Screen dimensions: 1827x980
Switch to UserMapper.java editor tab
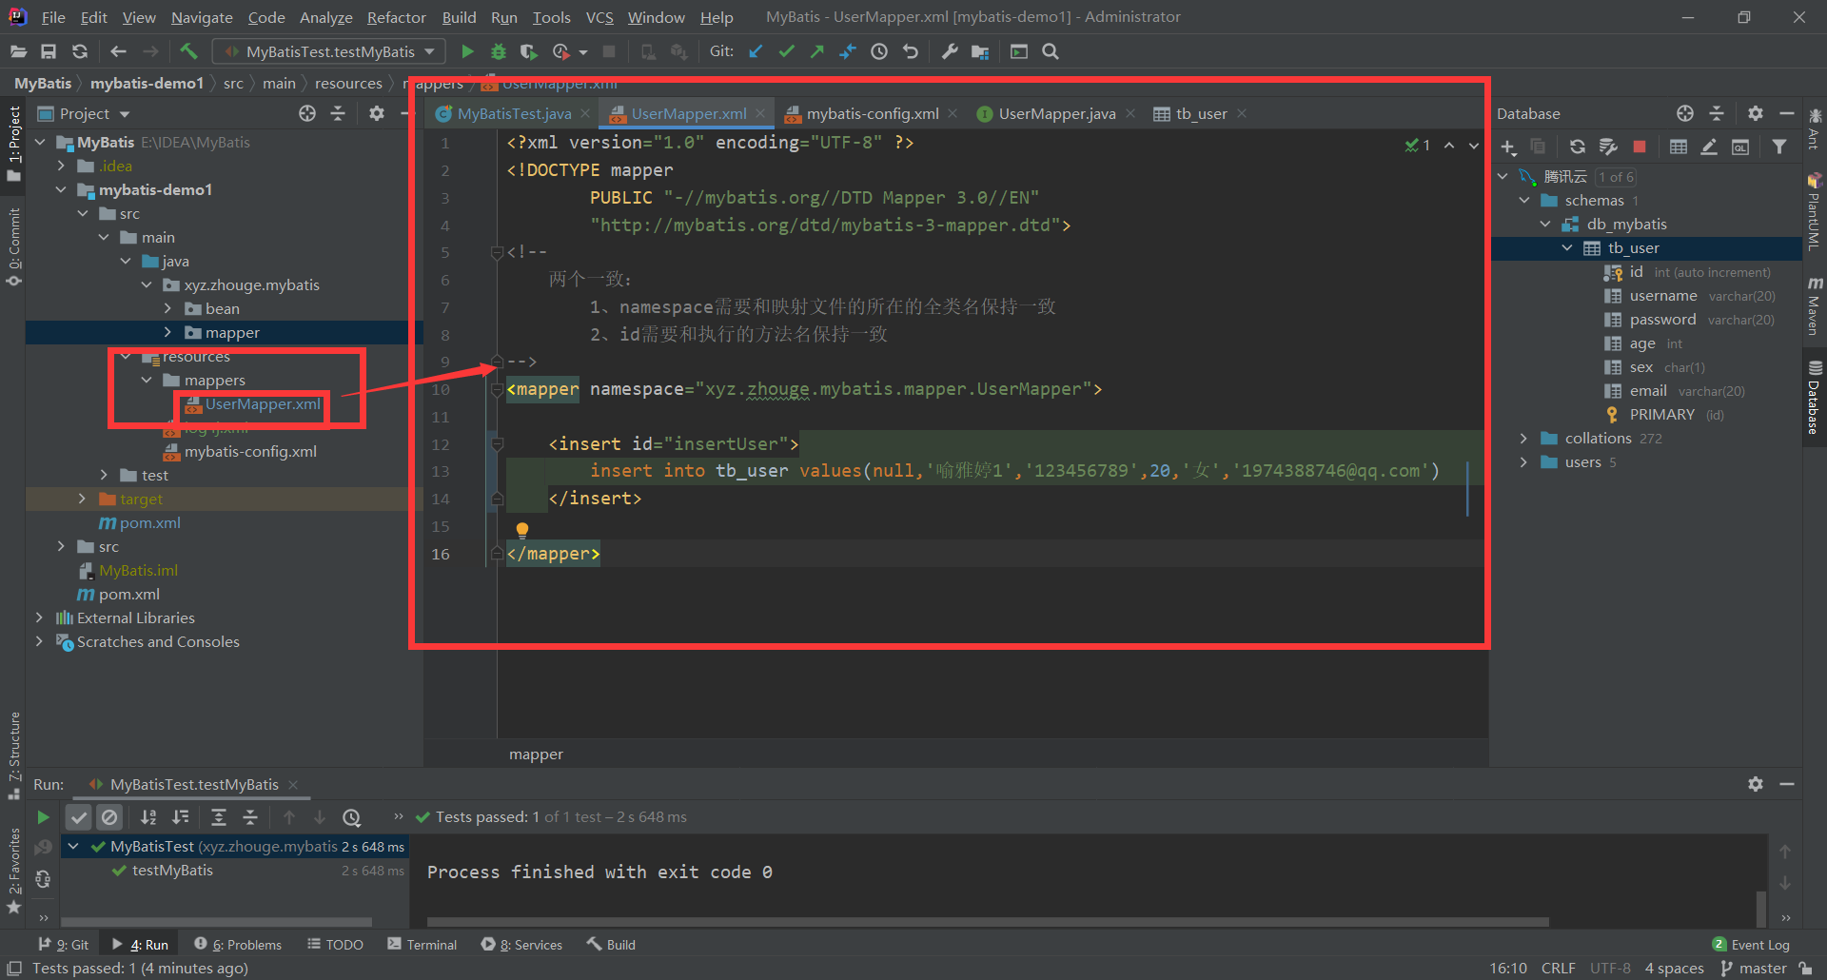[1056, 113]
